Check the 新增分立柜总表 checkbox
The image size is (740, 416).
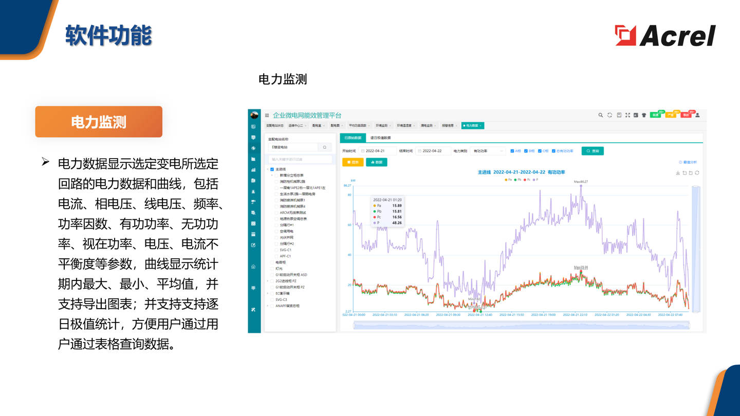tap(276, 175)
